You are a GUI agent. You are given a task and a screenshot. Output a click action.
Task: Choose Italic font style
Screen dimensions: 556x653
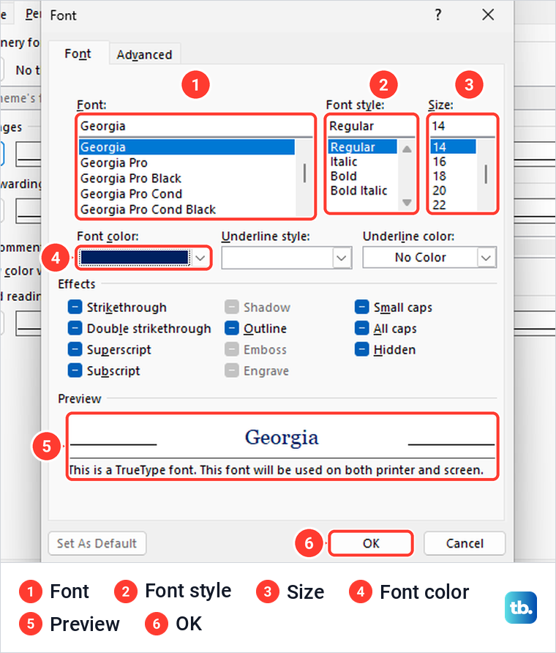(362, 162)
